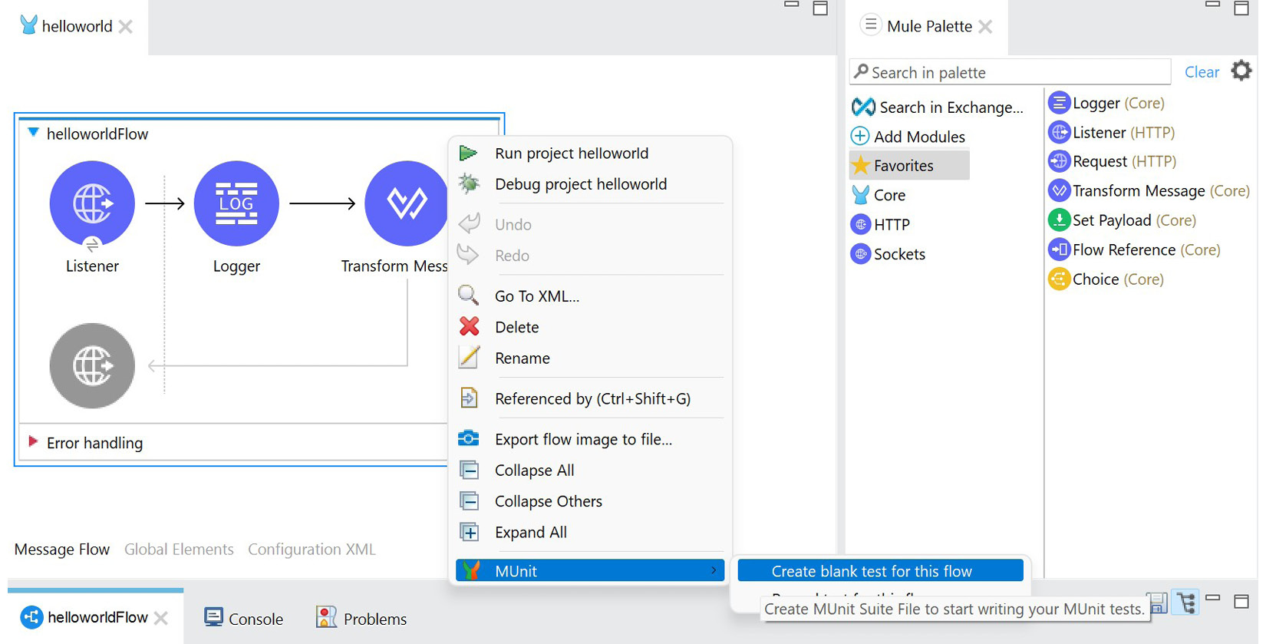Close the helloworldFlow bottom tab
This screenshot has height=644, width=1266.
tap(160, 618)
